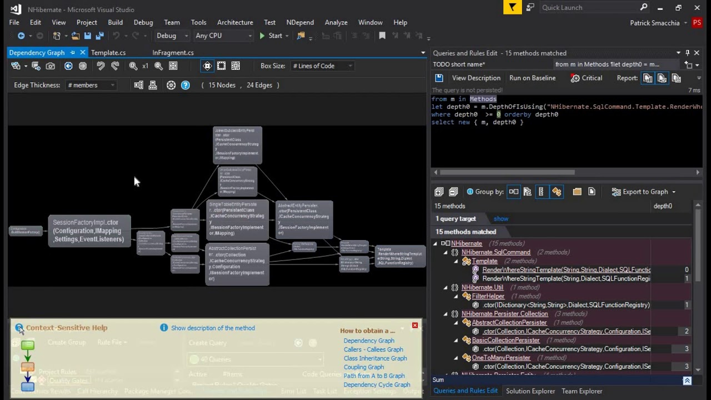Screen dimensions: 711x400
Task: Open the Dependency Cycle Graph link
Action: tap(377, 384)
